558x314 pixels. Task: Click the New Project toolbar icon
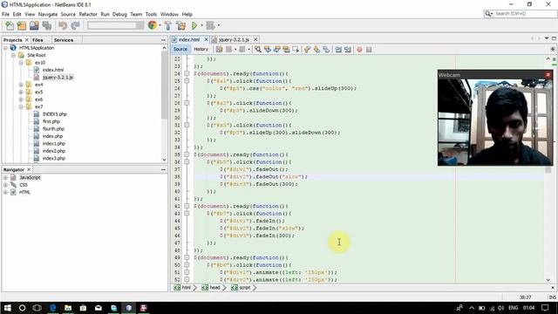pos(22,25)
